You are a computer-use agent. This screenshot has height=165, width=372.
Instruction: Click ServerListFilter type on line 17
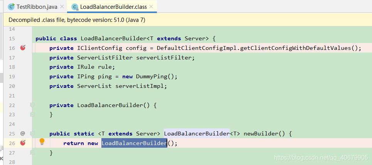[x=105, y=58]
